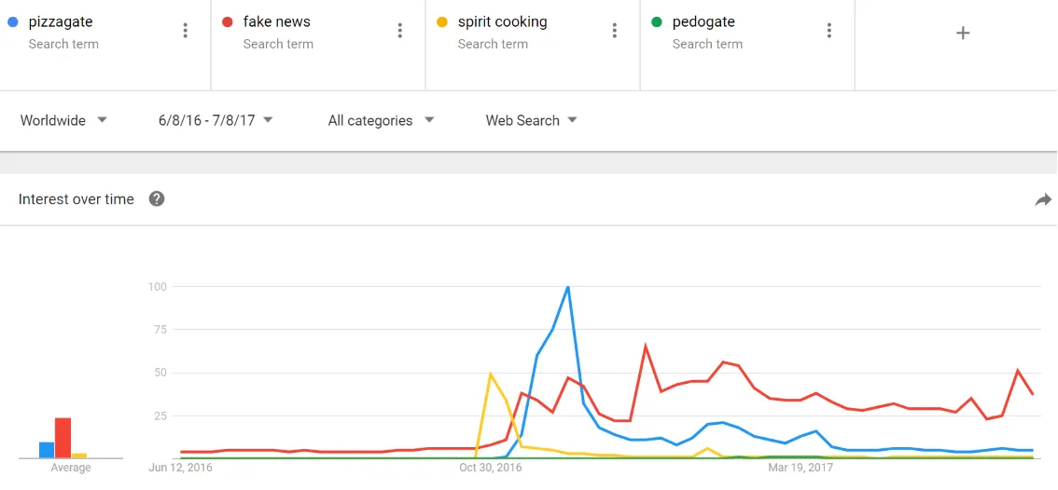Add a new comparison term
The width and height of the screenshot is (1058, 490).
pyautogui.click(x=963, y=33)
